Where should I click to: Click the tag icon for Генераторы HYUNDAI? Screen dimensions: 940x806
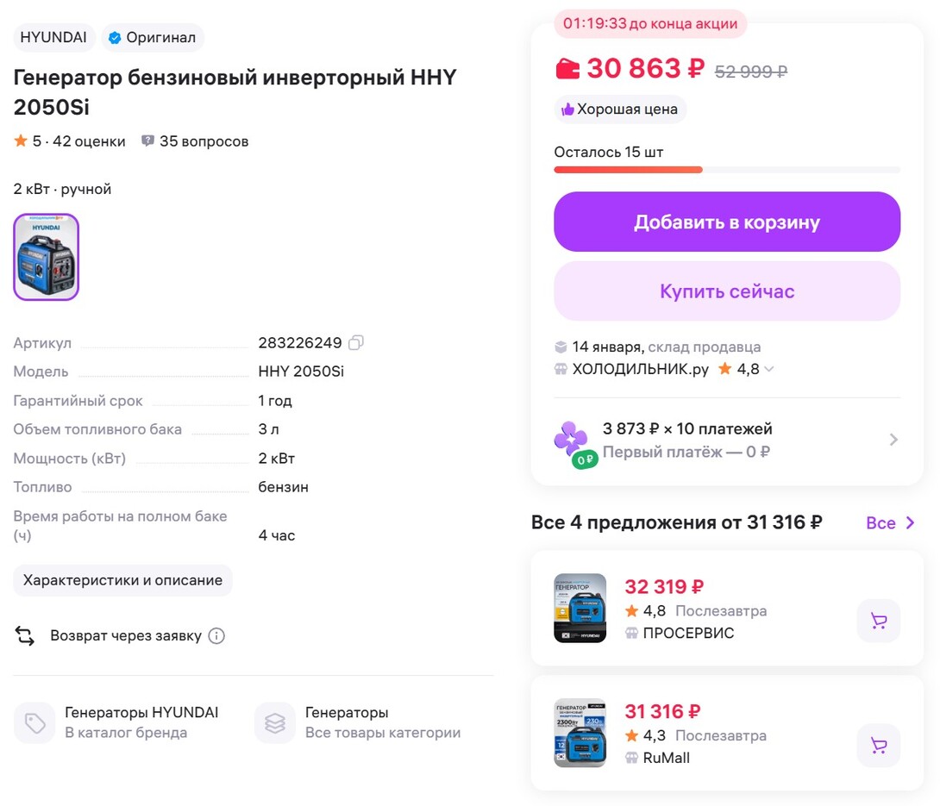click(x=34, y=722)
